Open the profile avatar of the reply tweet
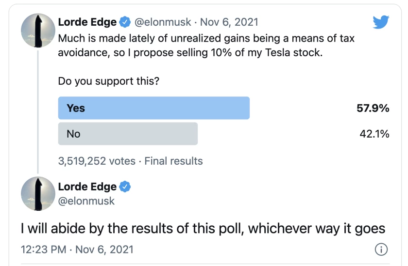 click(37, 194)
